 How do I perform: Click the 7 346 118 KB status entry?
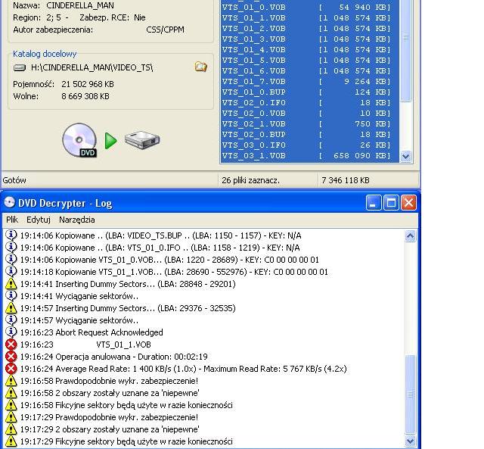tap(346, 180)
